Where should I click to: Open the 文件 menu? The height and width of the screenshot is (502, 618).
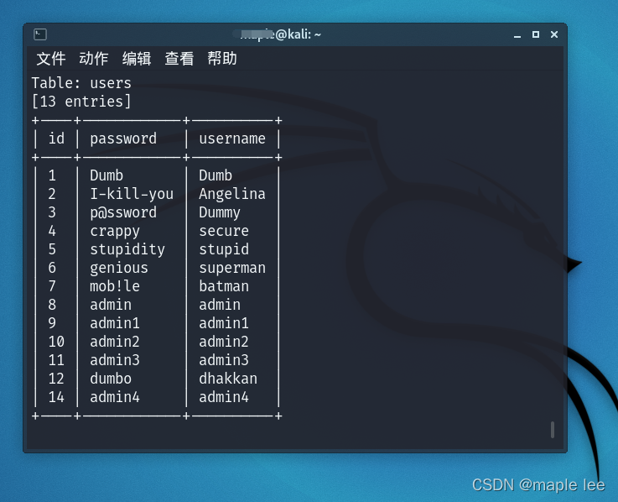click(51, 59)
